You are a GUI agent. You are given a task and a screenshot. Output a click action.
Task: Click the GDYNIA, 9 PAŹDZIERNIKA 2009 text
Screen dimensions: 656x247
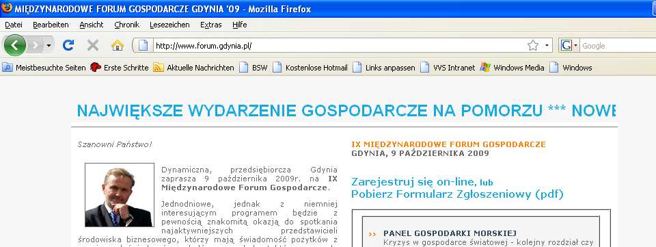click(x=420, y=153)
